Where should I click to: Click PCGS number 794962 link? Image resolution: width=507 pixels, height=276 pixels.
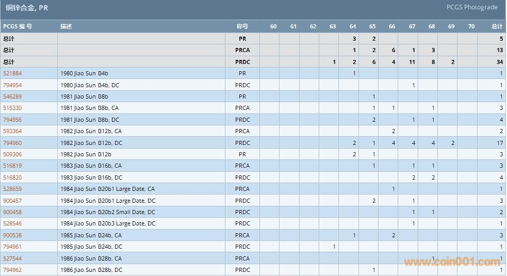(x=12, y=270)
